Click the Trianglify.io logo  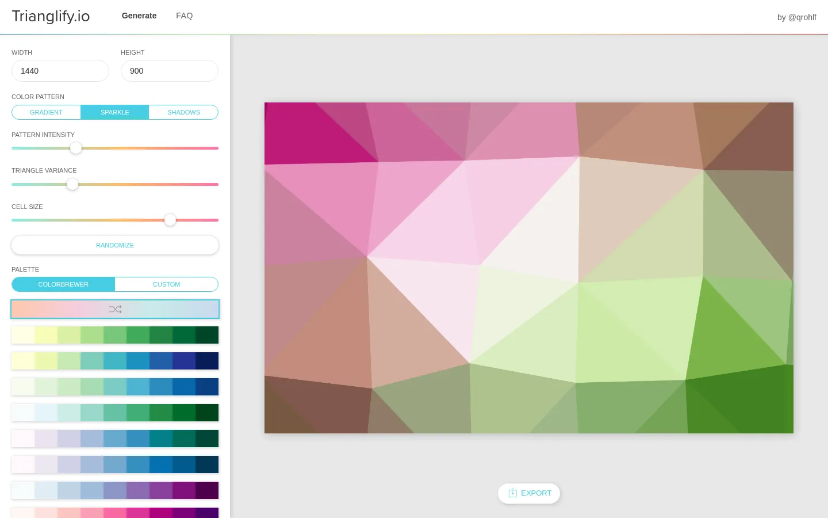click(x=51, y=16)
